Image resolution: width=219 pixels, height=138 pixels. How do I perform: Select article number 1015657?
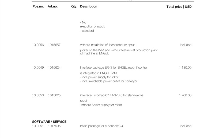[54, 45]
